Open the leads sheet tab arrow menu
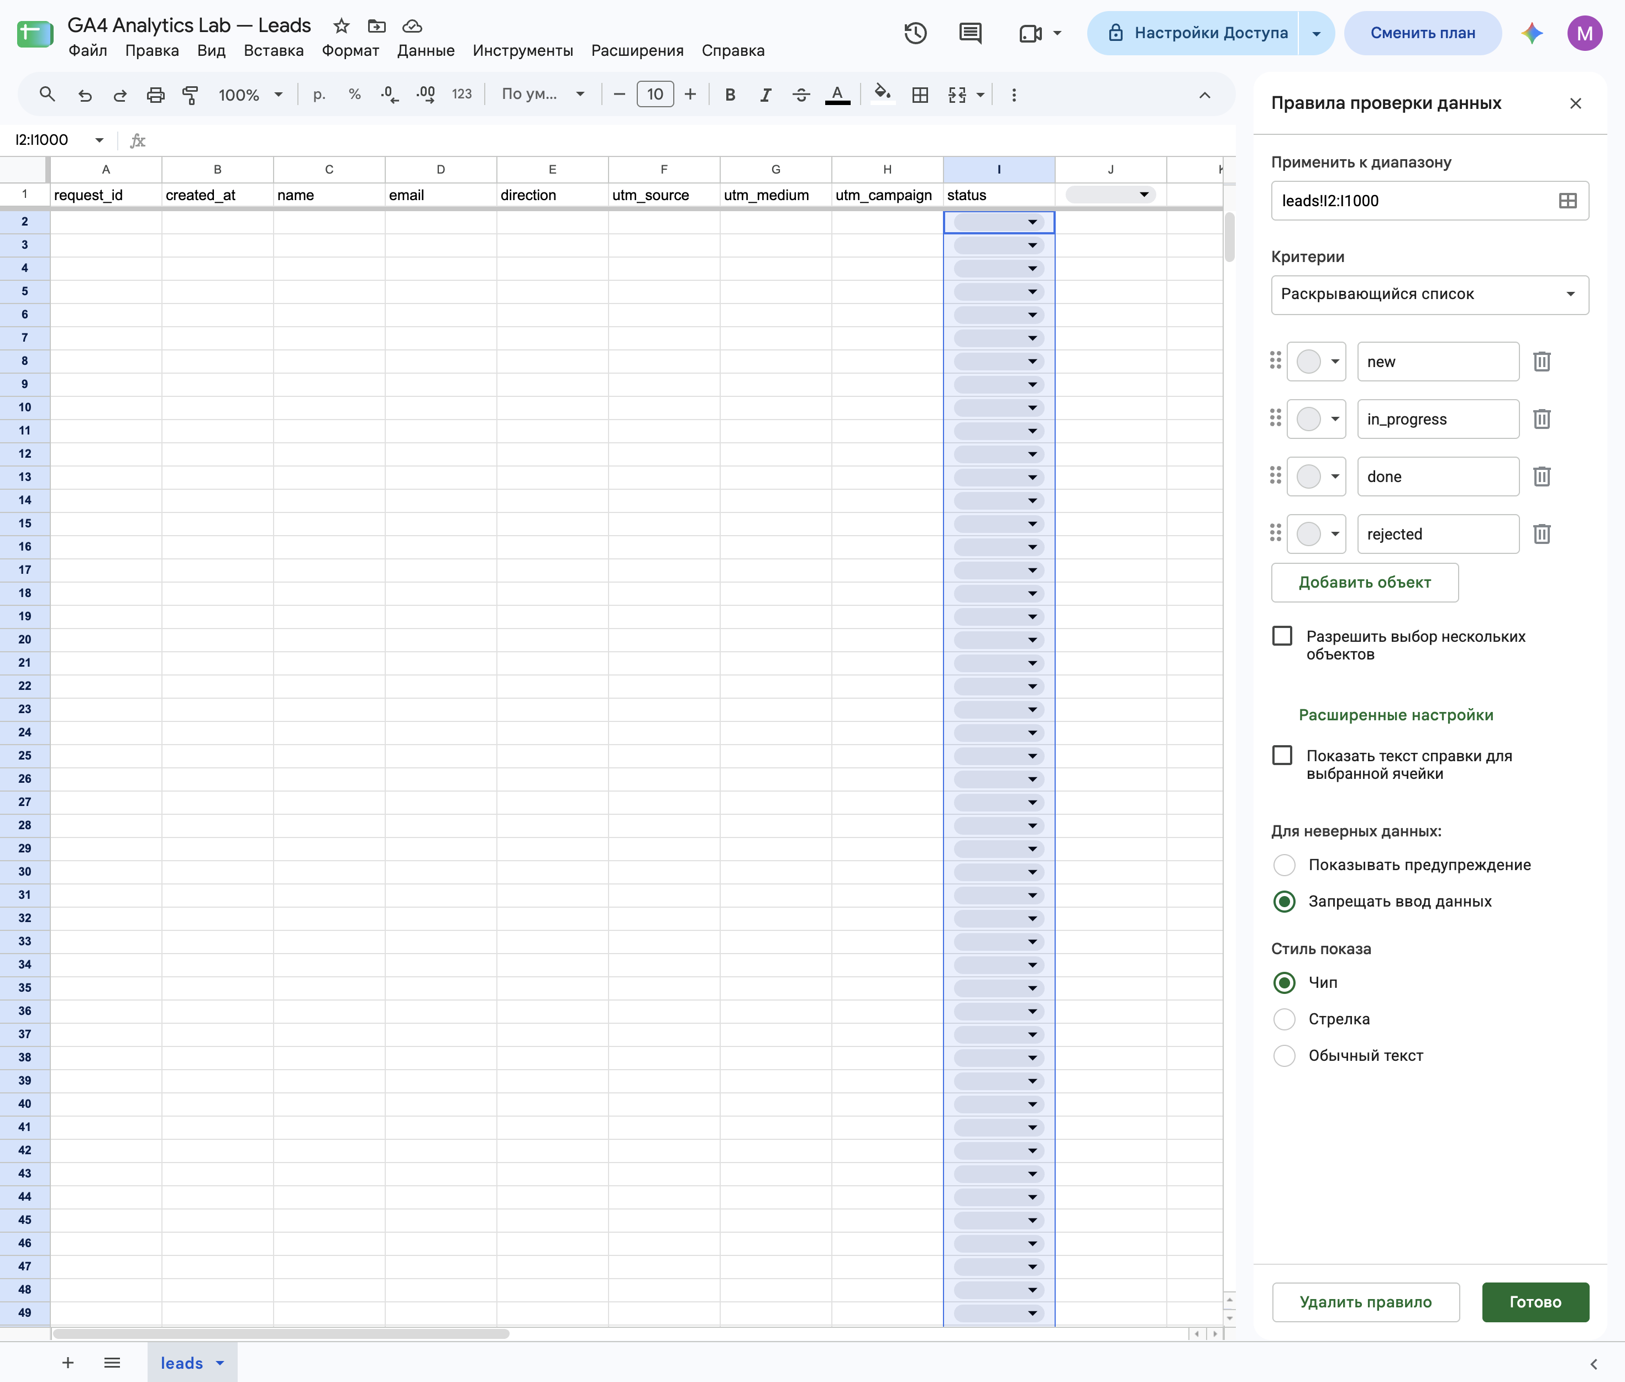 (220, 1363)
